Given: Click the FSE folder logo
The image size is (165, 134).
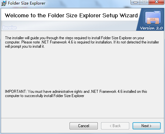Looking at the screenshot, I should [153, 18].
